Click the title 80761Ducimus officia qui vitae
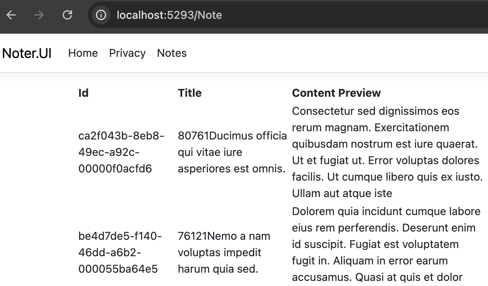Image resolution: width=488 pixels, height=286 pixels. pyautogui.click(x=232, y=152)
